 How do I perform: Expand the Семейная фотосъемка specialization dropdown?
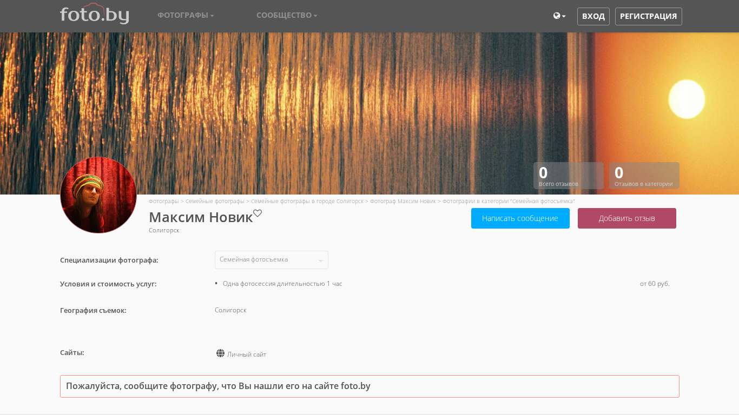[x=272, y=260]
